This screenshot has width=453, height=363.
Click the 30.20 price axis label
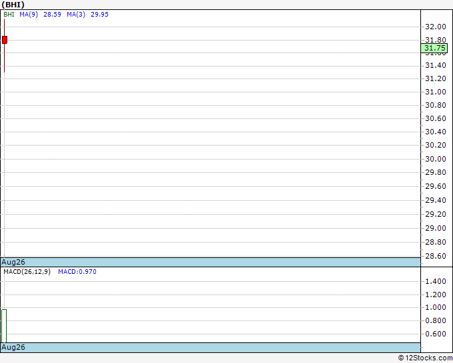(x=436, y=145)
